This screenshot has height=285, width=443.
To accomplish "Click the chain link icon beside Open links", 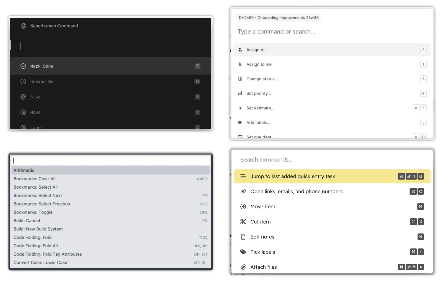I will 243,191.
